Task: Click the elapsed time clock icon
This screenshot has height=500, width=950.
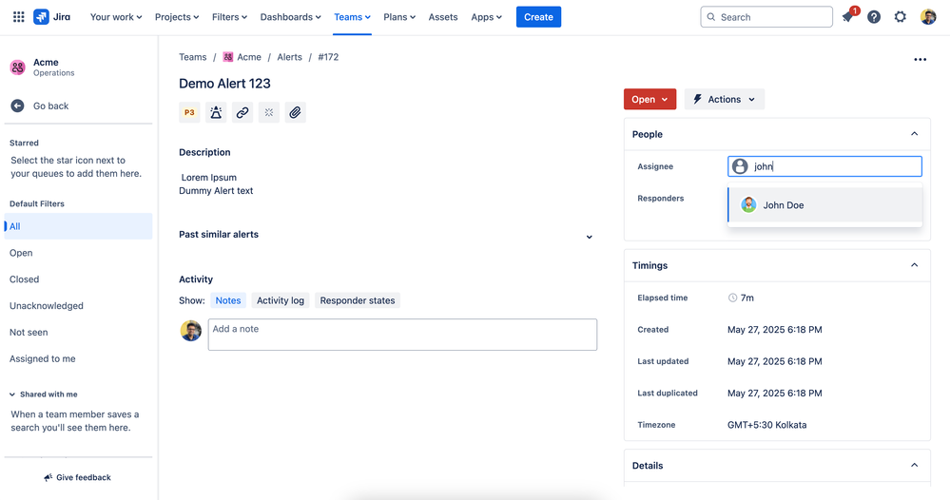Action: pos(732,298)
